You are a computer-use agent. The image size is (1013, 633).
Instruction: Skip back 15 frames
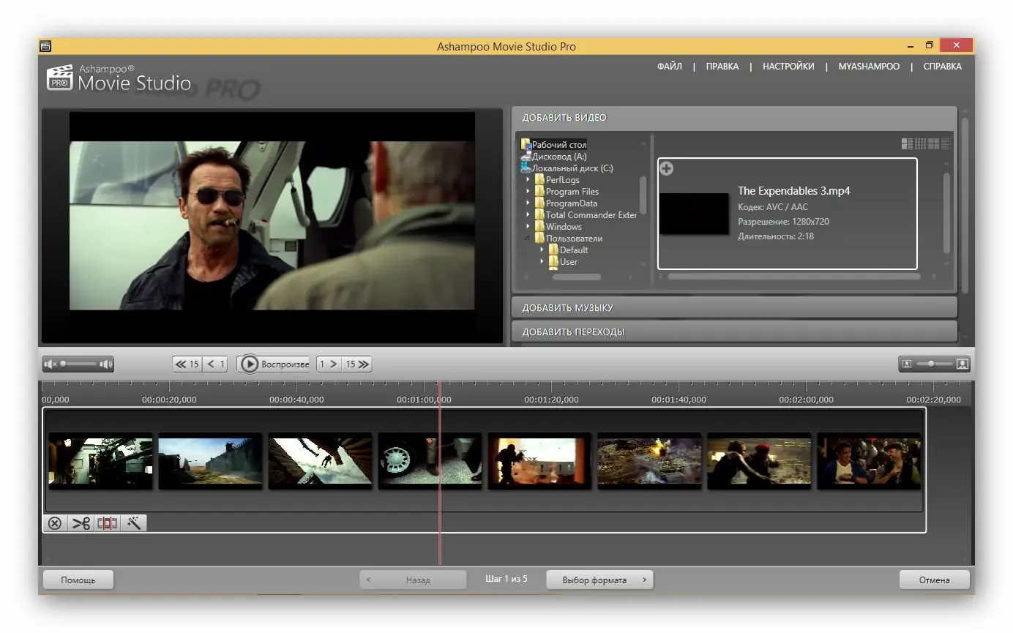187,364
